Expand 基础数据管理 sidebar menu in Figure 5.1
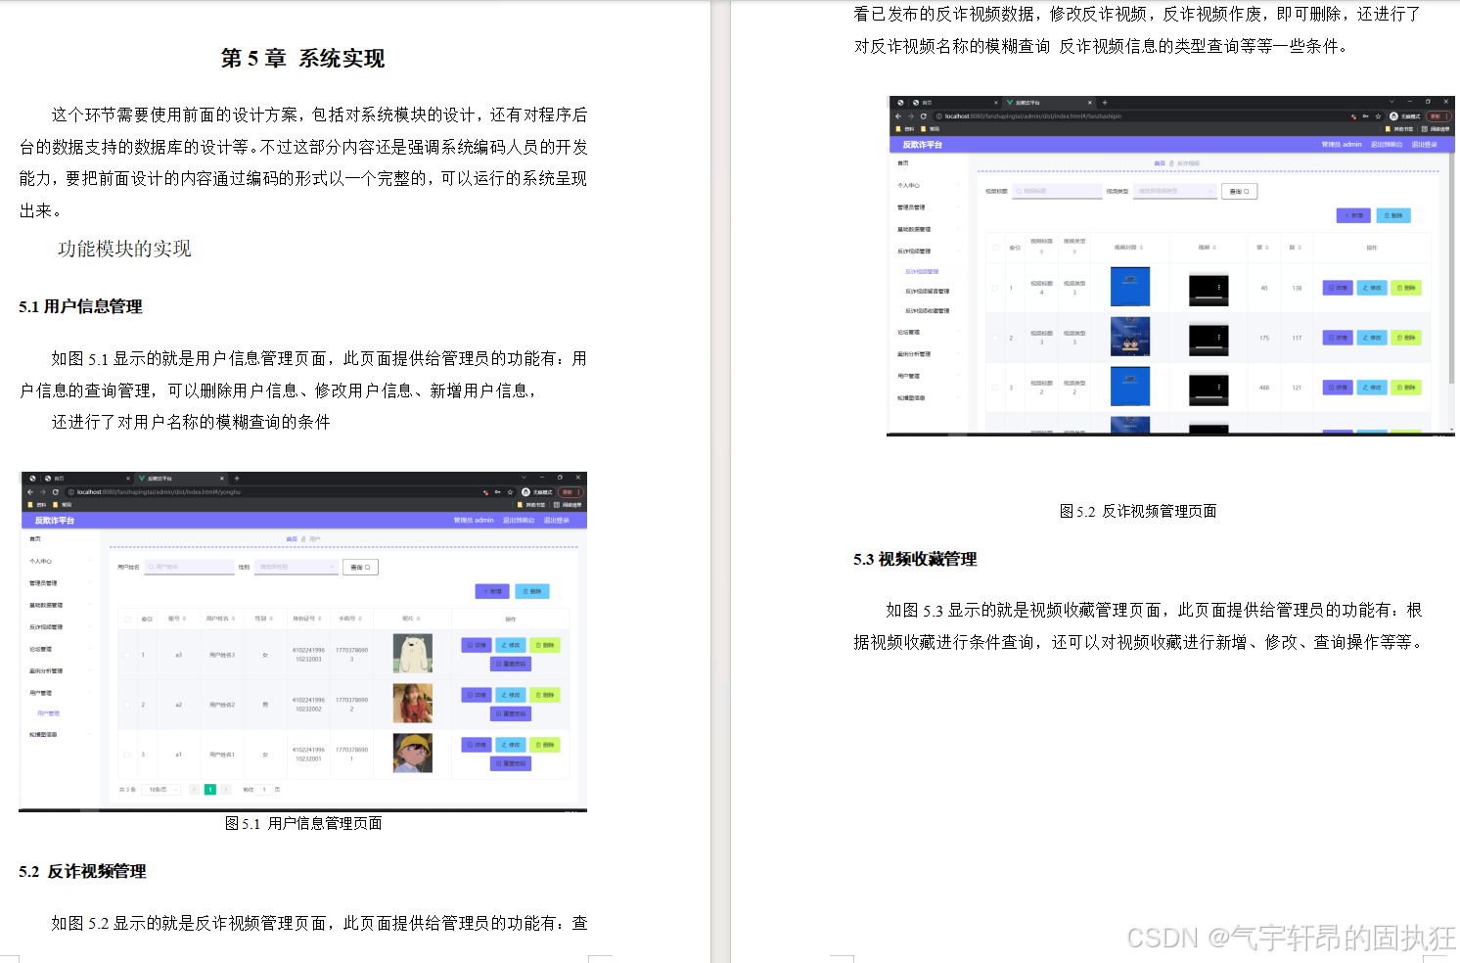 tap(59, 605)
